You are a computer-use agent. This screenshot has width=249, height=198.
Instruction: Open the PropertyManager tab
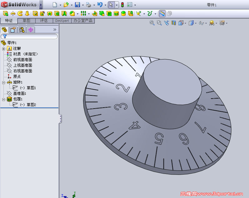pyautogui.click(x=13, y=30)
